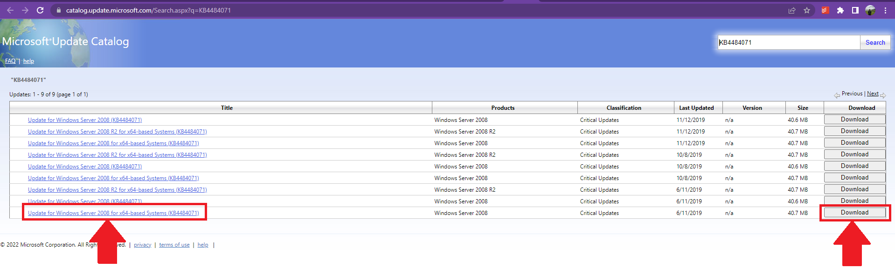The width and height of the screenshot is (895, 275).
Task: Click the padlock site info icon
Action: pos(58,10)
